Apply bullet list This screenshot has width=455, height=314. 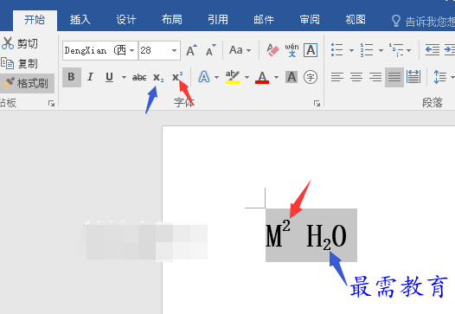coord(337,50)
